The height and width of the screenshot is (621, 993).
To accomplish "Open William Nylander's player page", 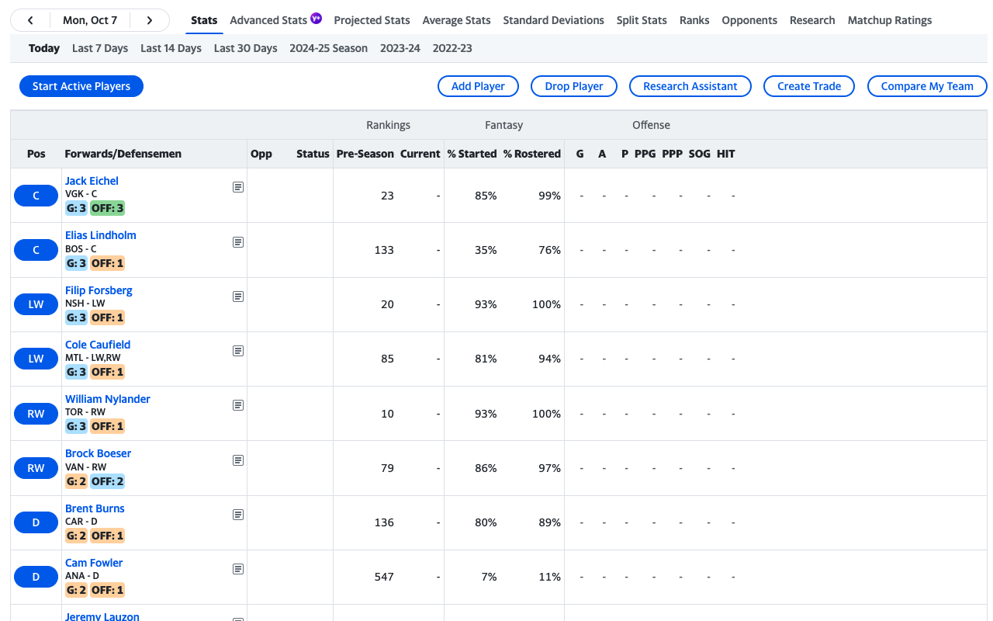I will (x=108, y=399).
